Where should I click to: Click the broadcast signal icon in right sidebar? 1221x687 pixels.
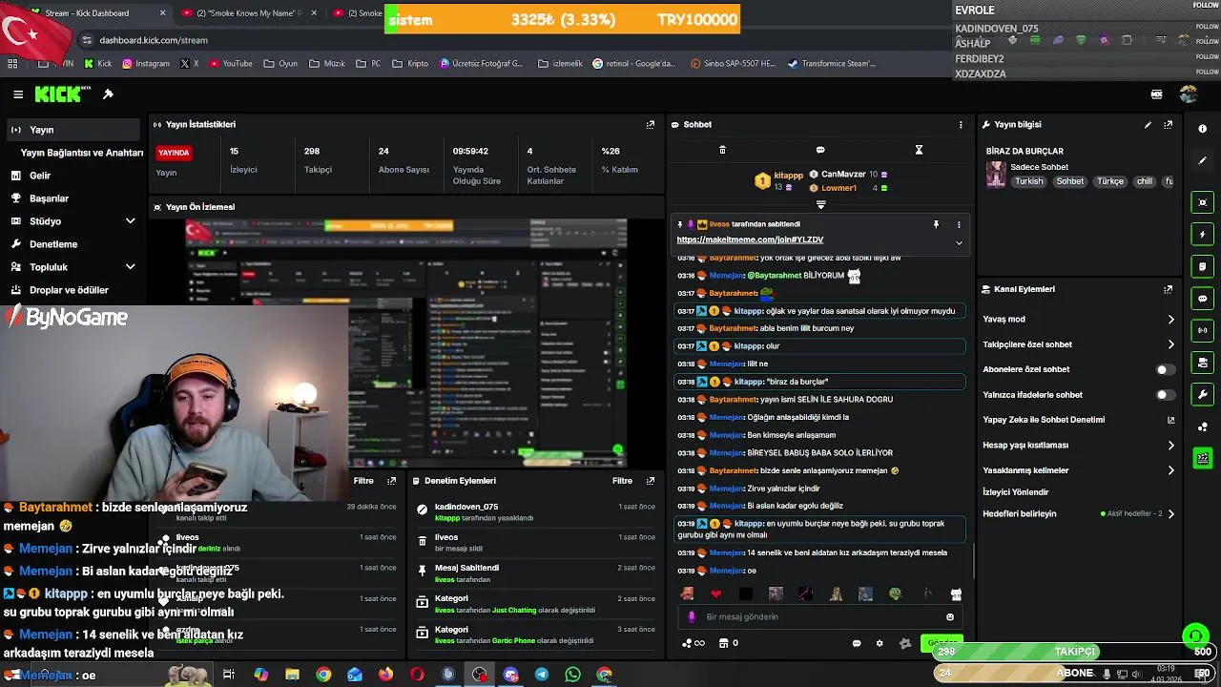1202,330
